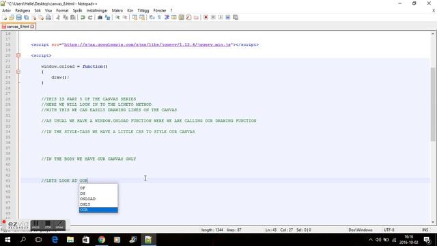Viewport: 437px width, 246px height.
Task: Click the 'length : 1344' status entry
Action: [x=212, y=230]
